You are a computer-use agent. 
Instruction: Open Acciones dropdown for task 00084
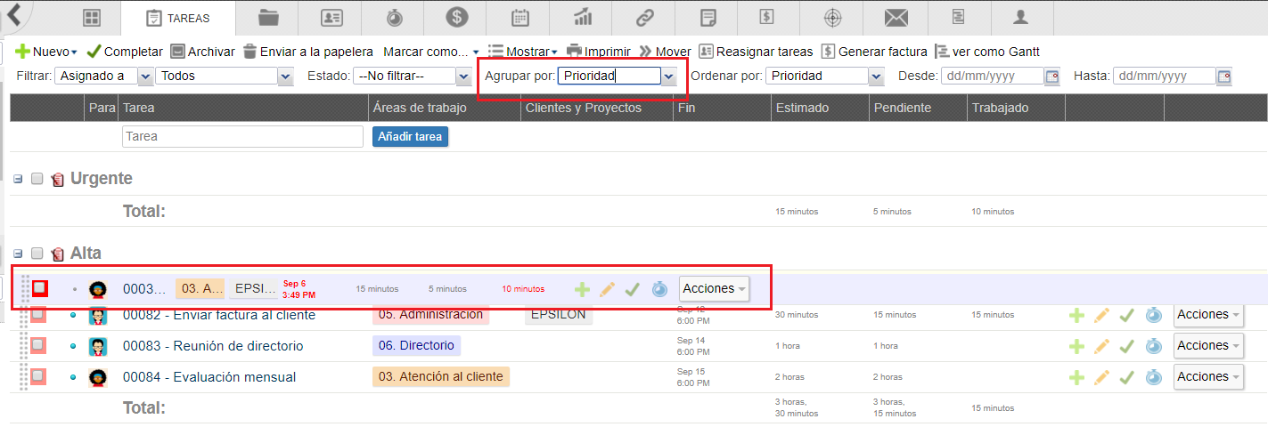[x=1207, y=377]
